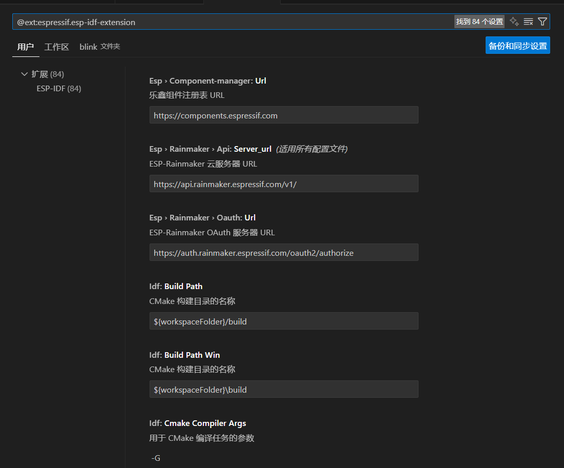Switch to the 工作区 settings tab
The image size is (564, 468).
pos(56,47)
